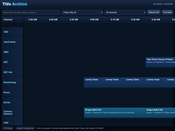
Task: Click the TiVo Archive title
Action: 15,4
